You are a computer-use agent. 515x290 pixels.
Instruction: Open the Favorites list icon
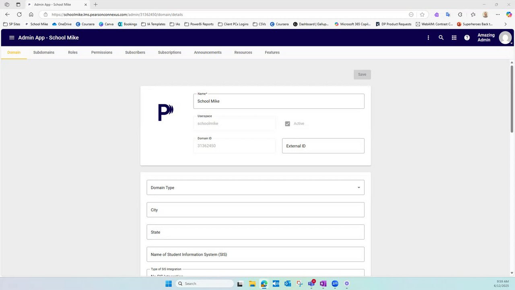(x=473, y=14)
